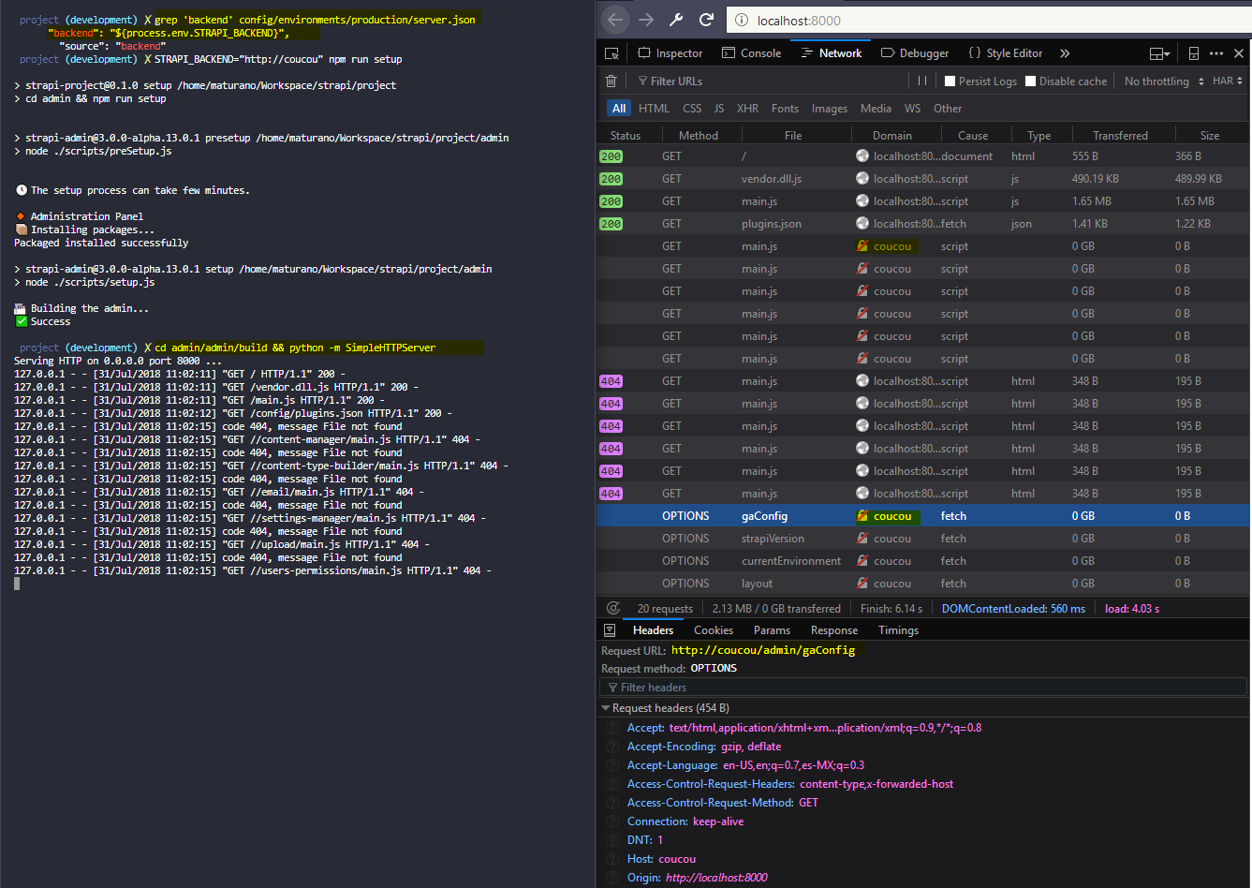The height and width of the screenshot is (888, 1252).
Task: Open performance analysis stopwatch icon
Action: click(x=613, y=609)
